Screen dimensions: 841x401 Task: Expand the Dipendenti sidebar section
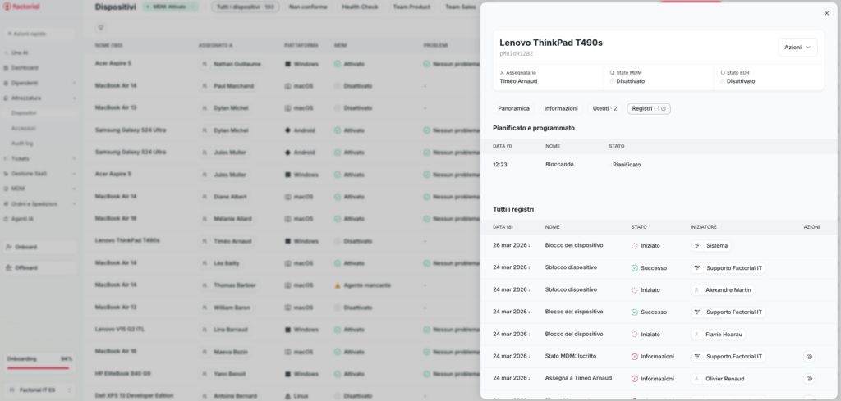(74, 83)
